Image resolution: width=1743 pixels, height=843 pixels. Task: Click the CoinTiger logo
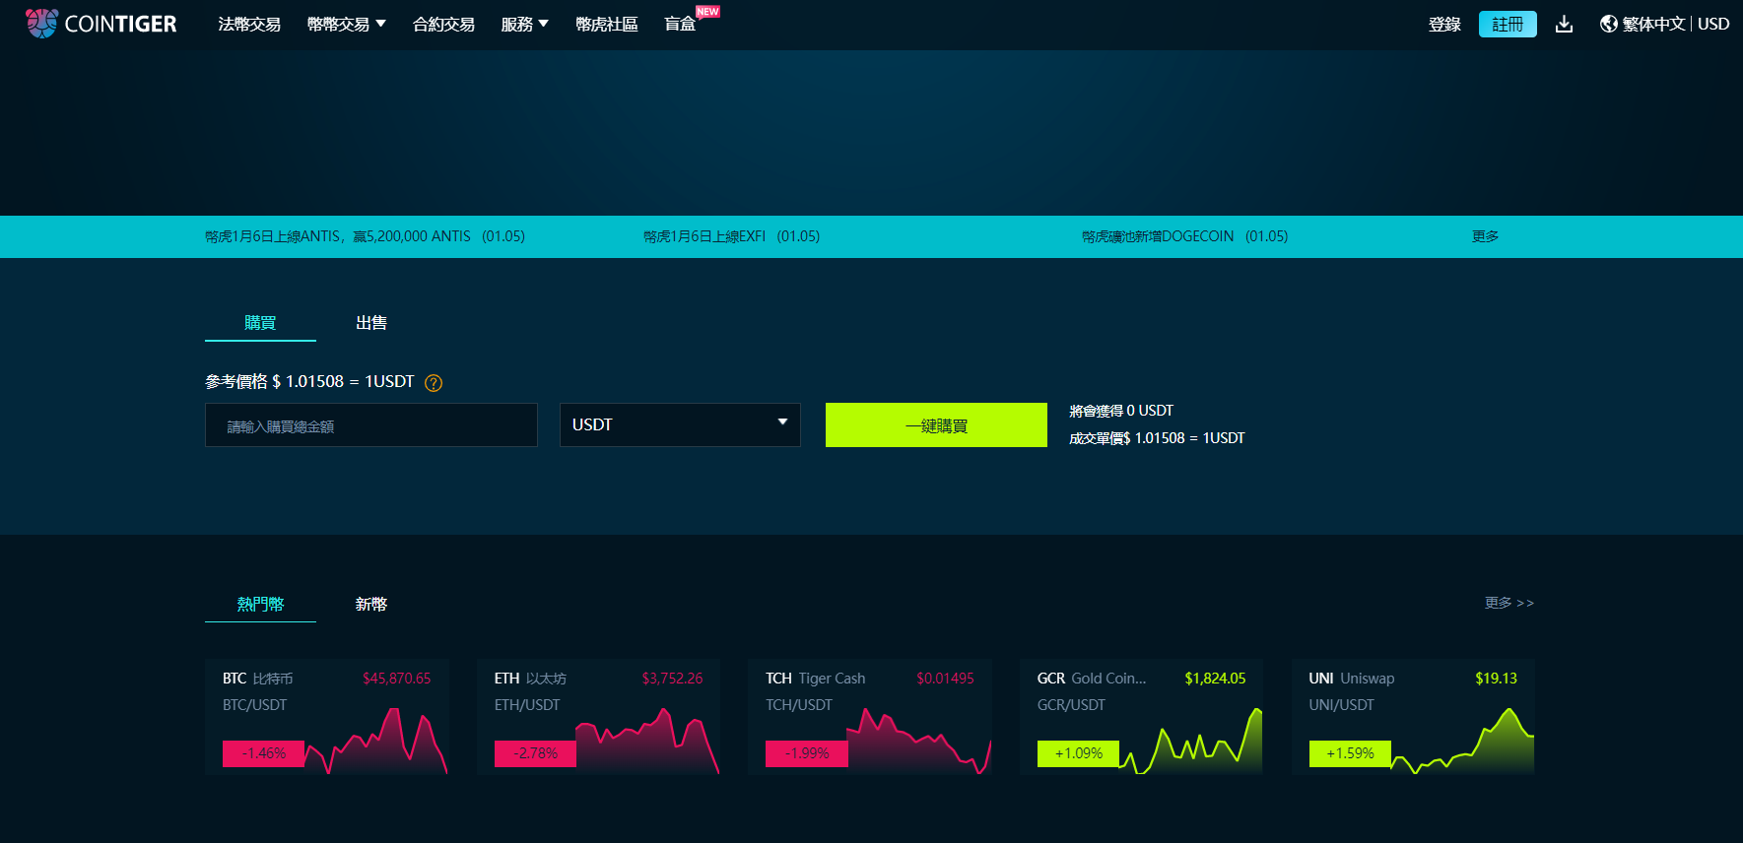101,24
